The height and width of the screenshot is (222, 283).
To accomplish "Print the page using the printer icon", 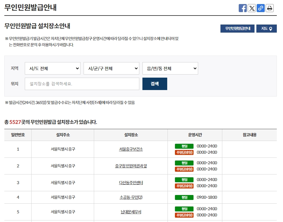I will [269, 8].
